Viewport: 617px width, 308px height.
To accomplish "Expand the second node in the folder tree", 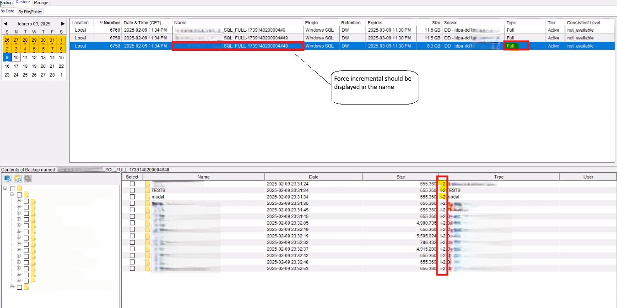I will pyautogui.click(x=12, y=194).
